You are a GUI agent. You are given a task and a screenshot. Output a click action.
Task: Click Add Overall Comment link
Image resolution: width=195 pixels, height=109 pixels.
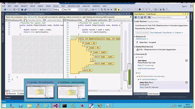[x=146, y=69]
